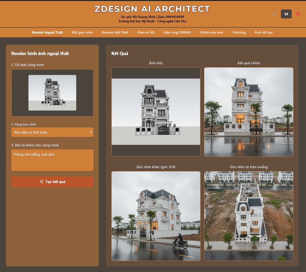Image resolution: width=306 pixels, height=272 pixels.
Task: Switch to the Đổi góc nhìn tab
Action: click(82, 32)
